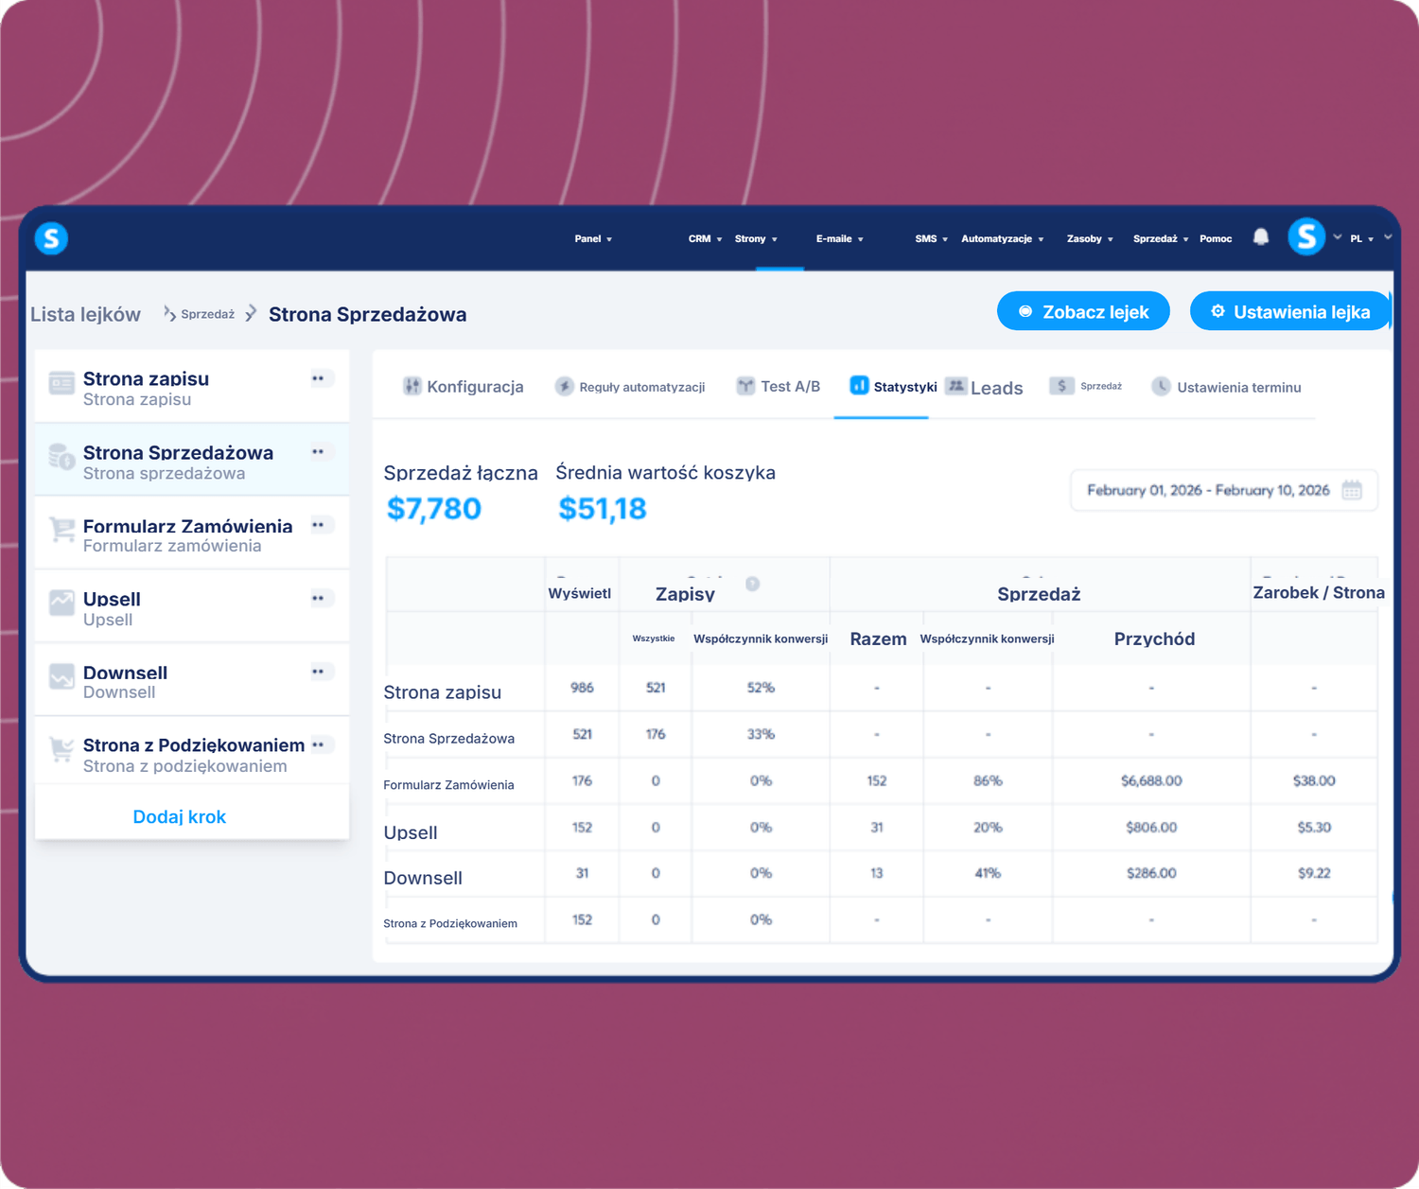Expand the CRM dropdown menu
Image resolution: width=1419 pixels, height=1189 pixels.
[705, 238]
